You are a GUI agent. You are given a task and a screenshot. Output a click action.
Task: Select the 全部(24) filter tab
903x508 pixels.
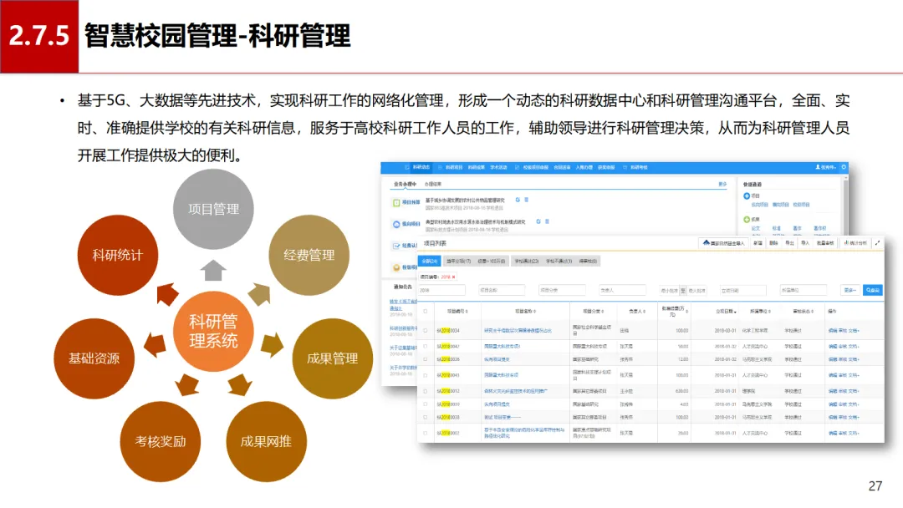tap(430, 262)
